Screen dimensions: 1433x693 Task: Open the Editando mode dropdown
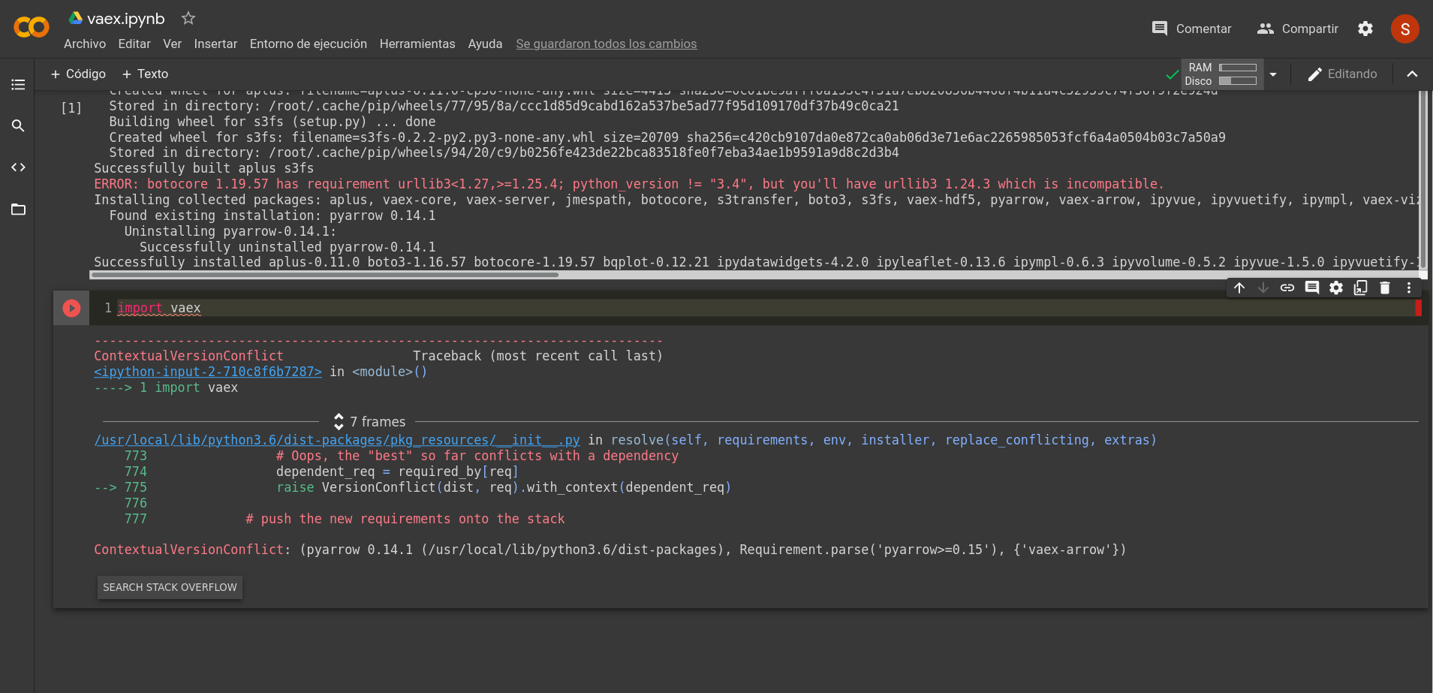click(1342, 74)
